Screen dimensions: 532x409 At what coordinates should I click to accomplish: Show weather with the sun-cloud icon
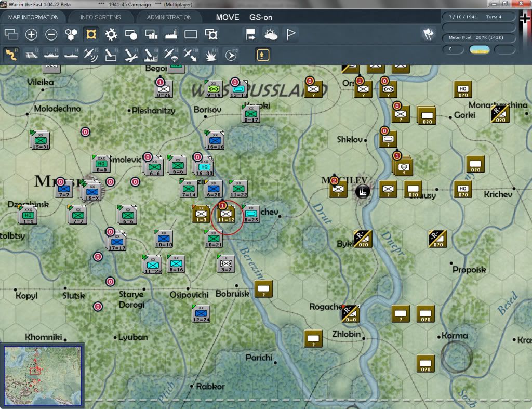point(271,34)
